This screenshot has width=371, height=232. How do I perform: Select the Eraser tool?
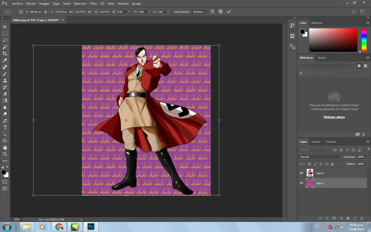[5, 94]
